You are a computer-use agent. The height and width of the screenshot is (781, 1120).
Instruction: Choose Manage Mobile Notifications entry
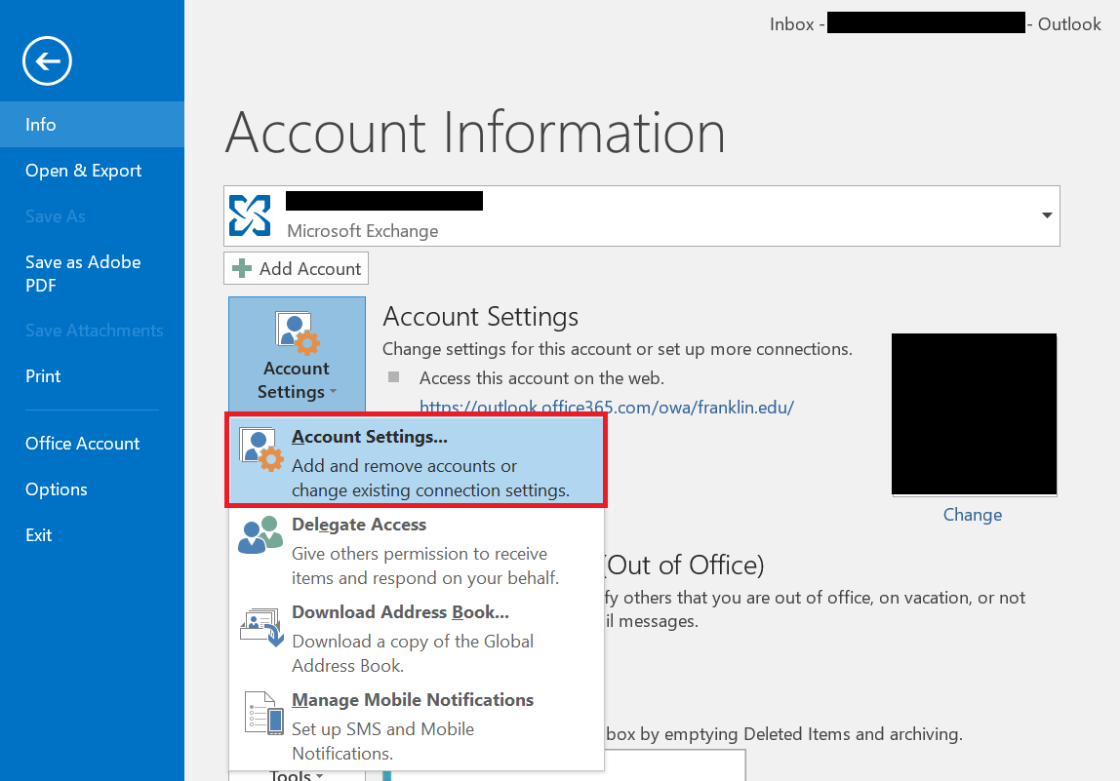click(x=416, y=726)
